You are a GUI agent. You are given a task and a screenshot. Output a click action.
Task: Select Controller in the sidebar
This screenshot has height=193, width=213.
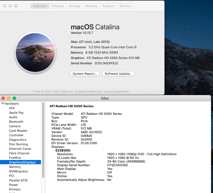click(16, 135)
